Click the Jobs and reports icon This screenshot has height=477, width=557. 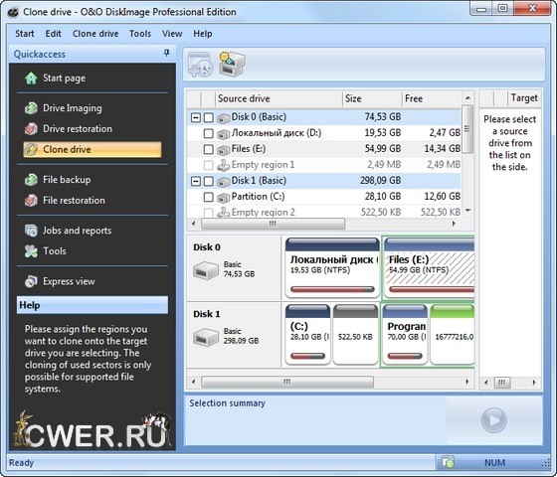[x=31, y=231]
